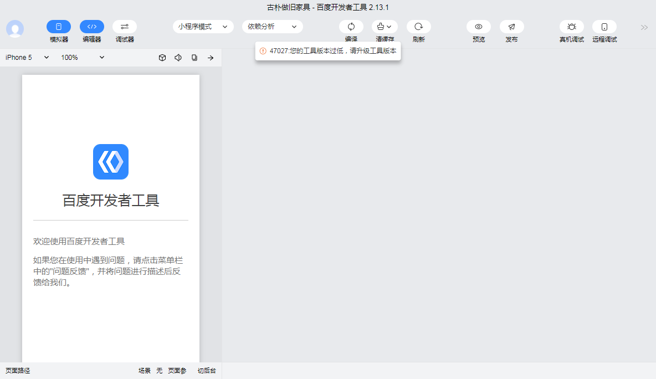
Task: Toggle the simulator sound speaker icon
Action: point(178,58)
